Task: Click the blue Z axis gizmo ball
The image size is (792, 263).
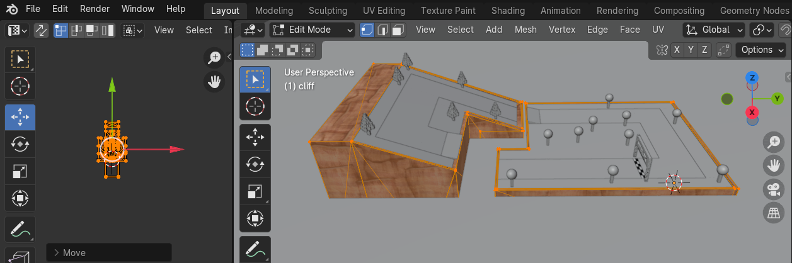Action: (x=752, y=78)
